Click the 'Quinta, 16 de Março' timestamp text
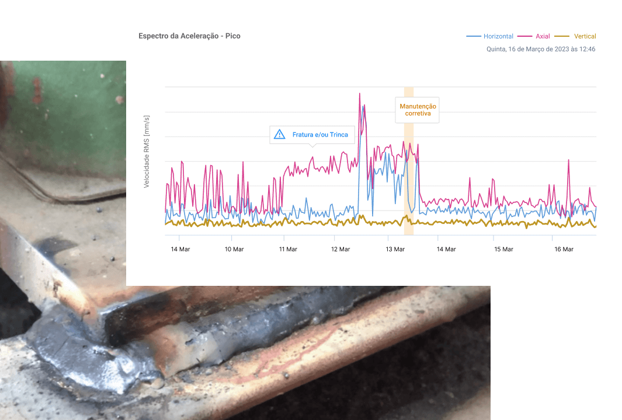Viewport: 622px width, 420px height. [x=540, y=50]
